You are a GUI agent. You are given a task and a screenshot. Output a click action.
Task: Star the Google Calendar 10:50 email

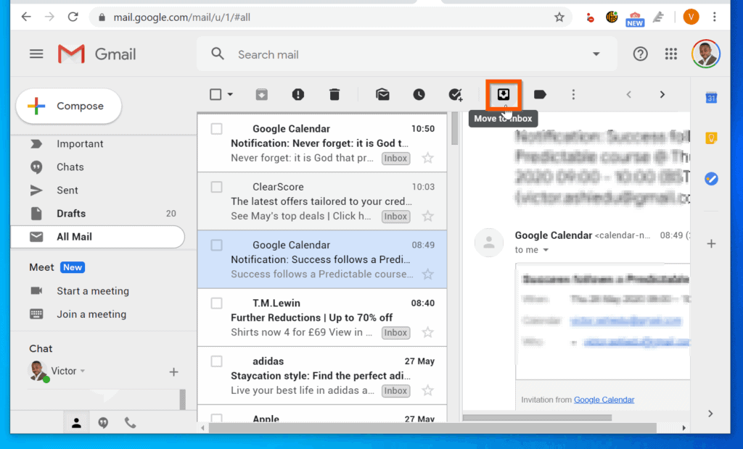(x=428, y=158)
